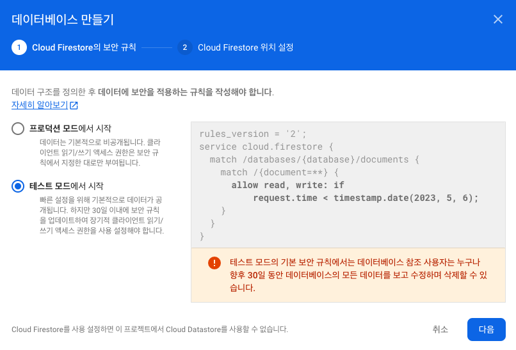Click the production mode description paragraph
516x350 pixels.
(100, 153)
